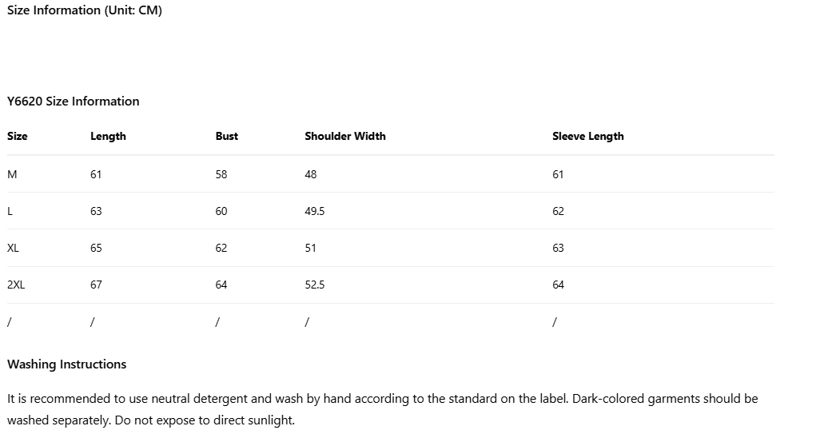This screenshot has height=434, width=816.
Task: Click the 'Length' column header
Action: 108,137
